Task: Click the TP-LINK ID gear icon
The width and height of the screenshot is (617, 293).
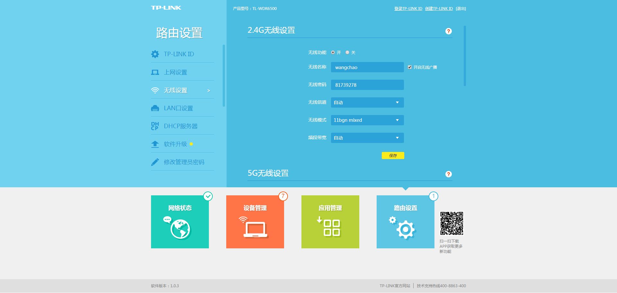Action: (155, 54)
